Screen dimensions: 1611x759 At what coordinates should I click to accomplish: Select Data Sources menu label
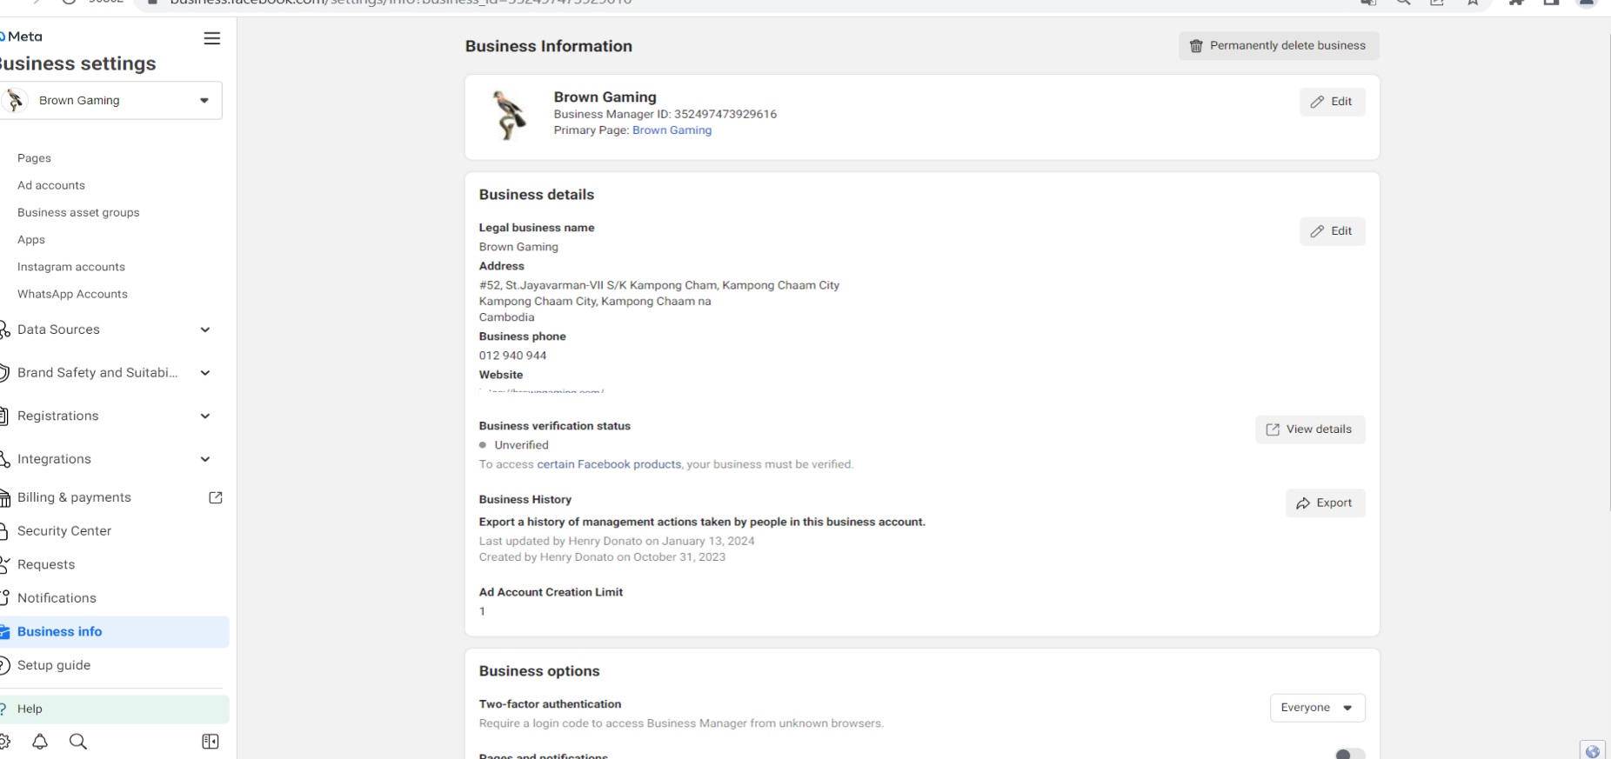[58, 330]
